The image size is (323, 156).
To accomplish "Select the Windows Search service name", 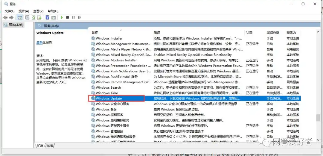I will coord(108,87).
